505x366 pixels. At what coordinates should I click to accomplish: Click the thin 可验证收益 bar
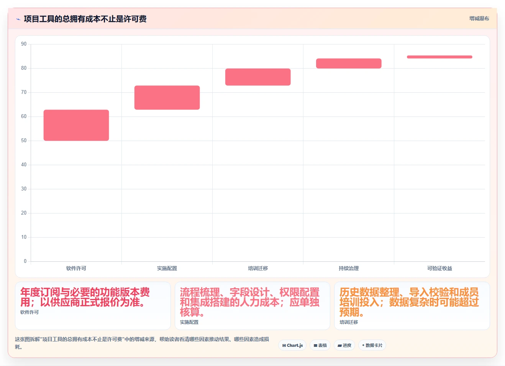[x=439, y=57]
